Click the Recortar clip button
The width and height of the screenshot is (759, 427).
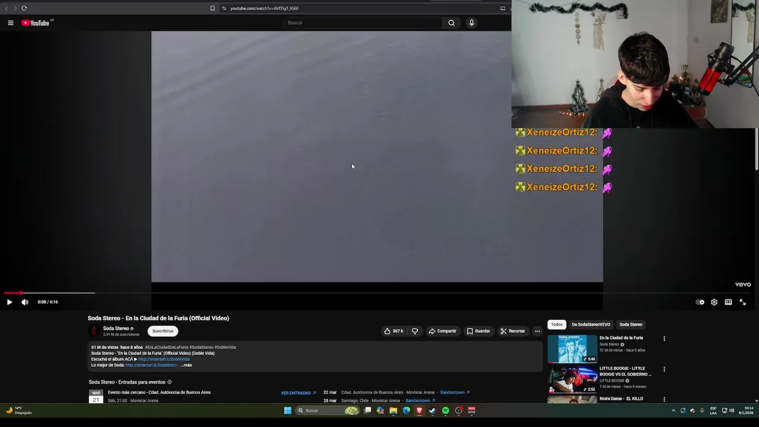(x=512, y=331)
